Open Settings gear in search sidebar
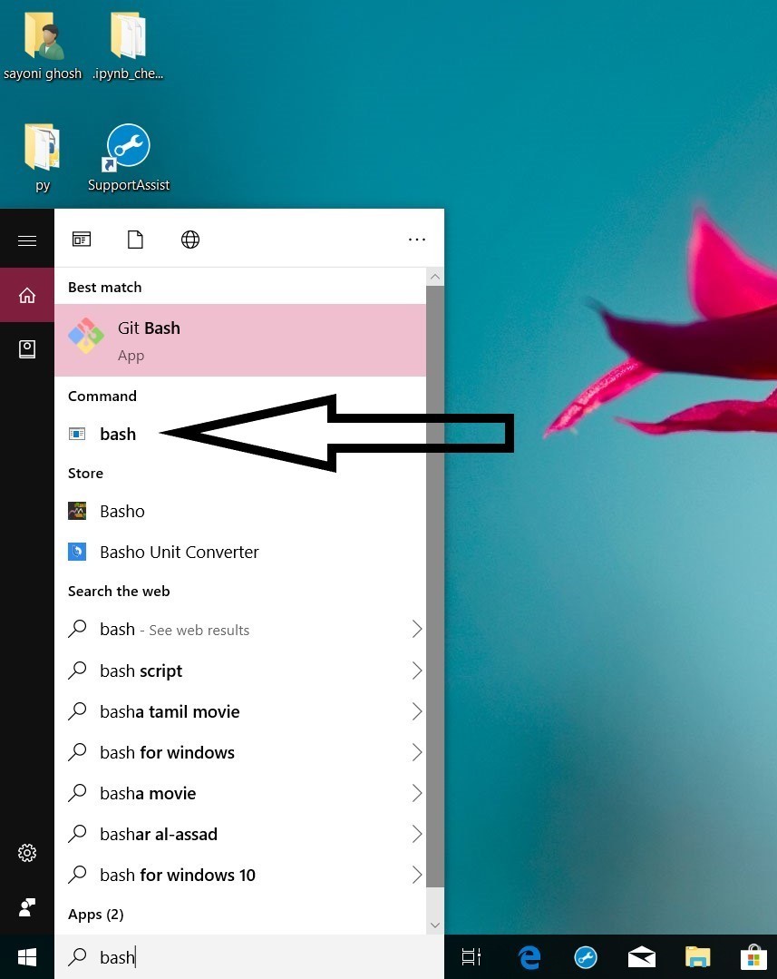Screen dimensions: 777x979 click(x=27, y=853)
